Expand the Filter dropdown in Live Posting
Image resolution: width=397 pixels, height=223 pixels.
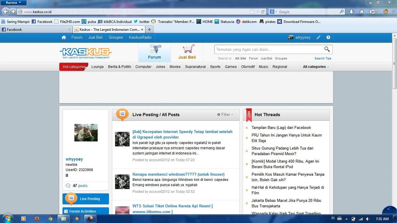click(x=225, y=115)
